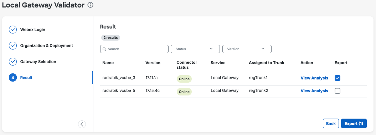Uncheck export for radrabik_vcube_3
Screen dimensions: 376x135
click(338, 78)
